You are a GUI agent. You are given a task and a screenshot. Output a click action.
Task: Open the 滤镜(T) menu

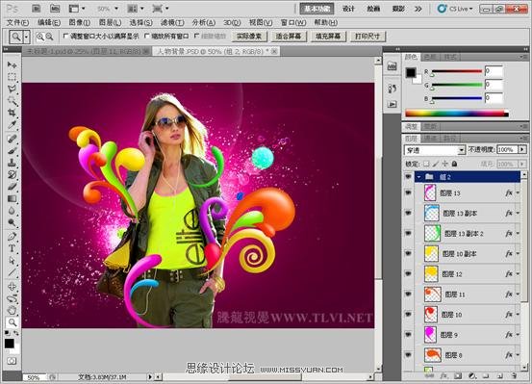tap(172, 22)
